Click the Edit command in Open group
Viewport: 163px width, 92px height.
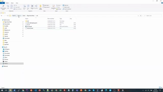coord(58,7)
